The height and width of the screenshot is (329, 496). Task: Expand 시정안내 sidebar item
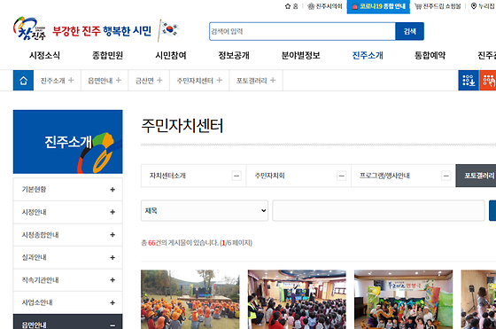(x=67, y=212)
